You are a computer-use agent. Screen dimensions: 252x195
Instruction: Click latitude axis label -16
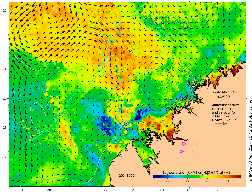pos(4,128)
